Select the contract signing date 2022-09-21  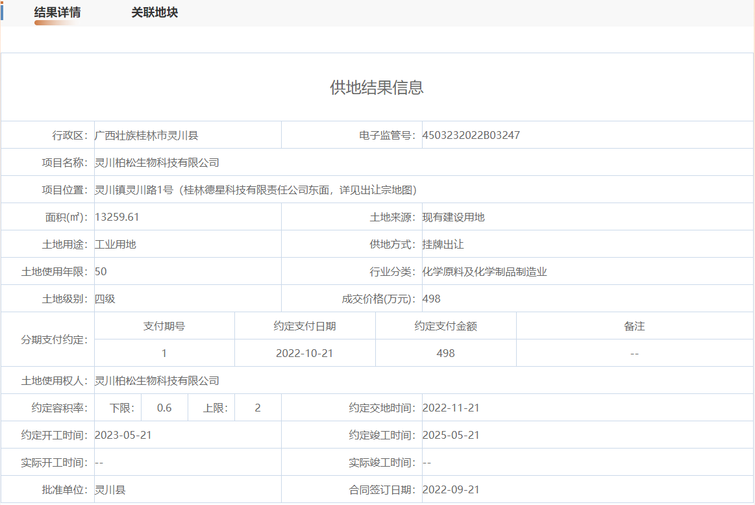pos(451,490)
